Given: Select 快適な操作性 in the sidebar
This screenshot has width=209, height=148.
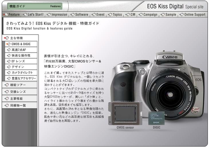Looking at the screenshot, I should pyautogui.click(x=21, y=55).
